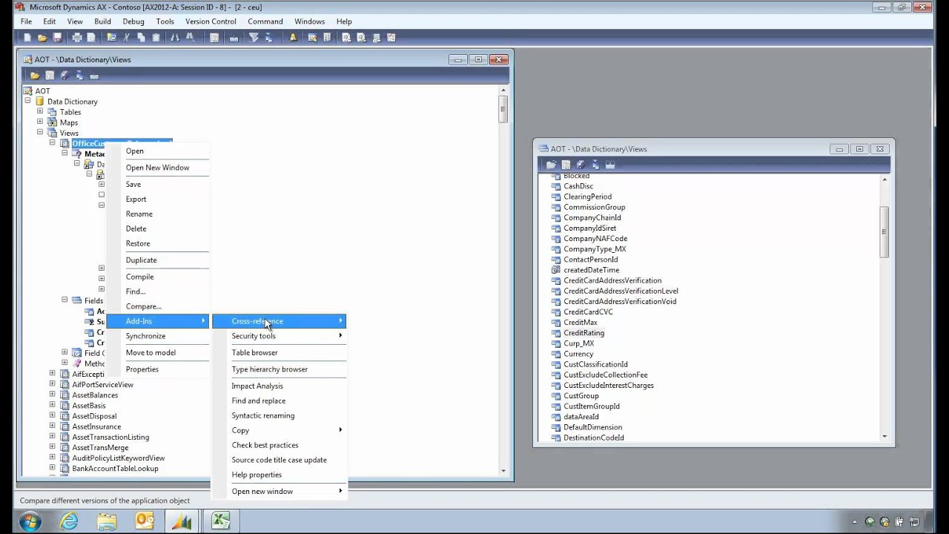Select createdDateTime field in right AOT window
949x534 pixels.
tap(591, 270)
